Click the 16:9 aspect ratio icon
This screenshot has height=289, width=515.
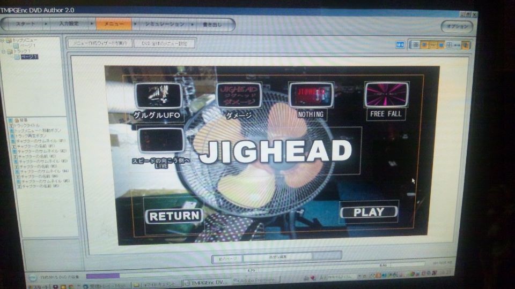400,44
